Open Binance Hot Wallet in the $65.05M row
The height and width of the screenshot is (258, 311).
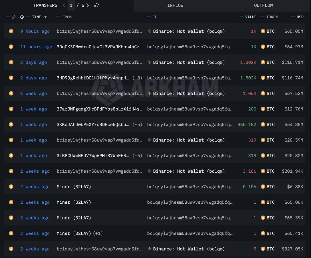pos(189,31)
